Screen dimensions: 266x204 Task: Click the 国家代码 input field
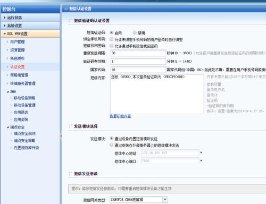point(138,70)
